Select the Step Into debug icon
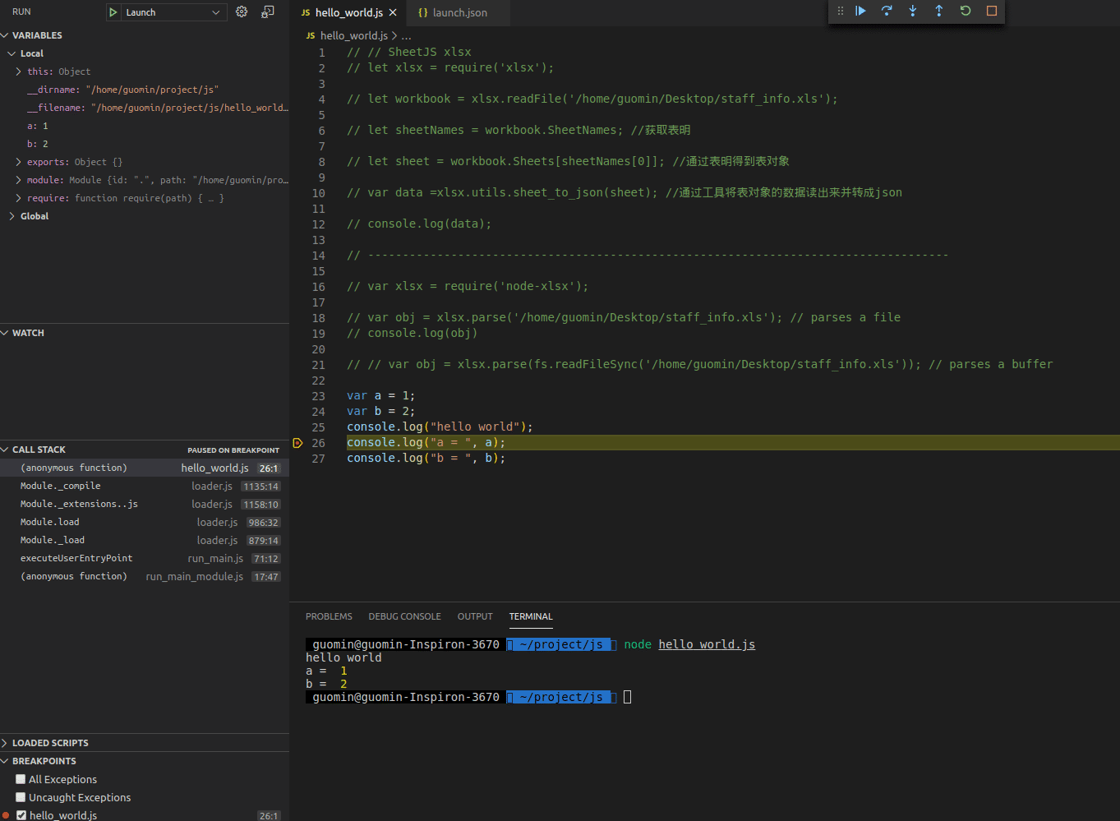 pos(913,12)
